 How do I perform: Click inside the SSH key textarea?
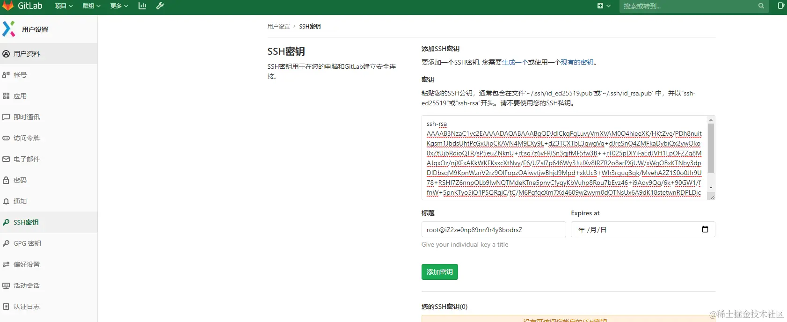564,158
